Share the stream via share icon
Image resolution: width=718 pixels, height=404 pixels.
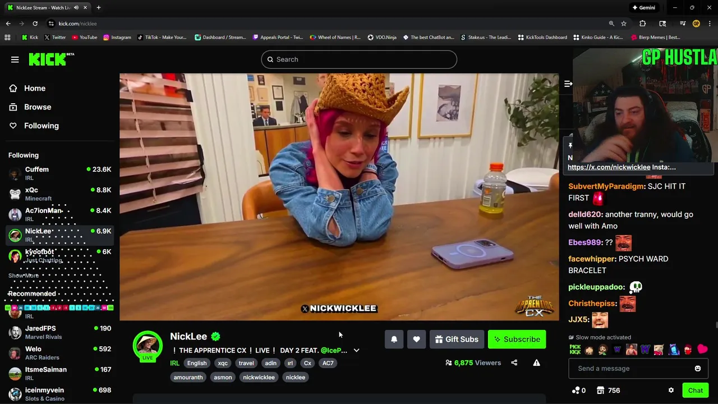[x=514, y=363]
